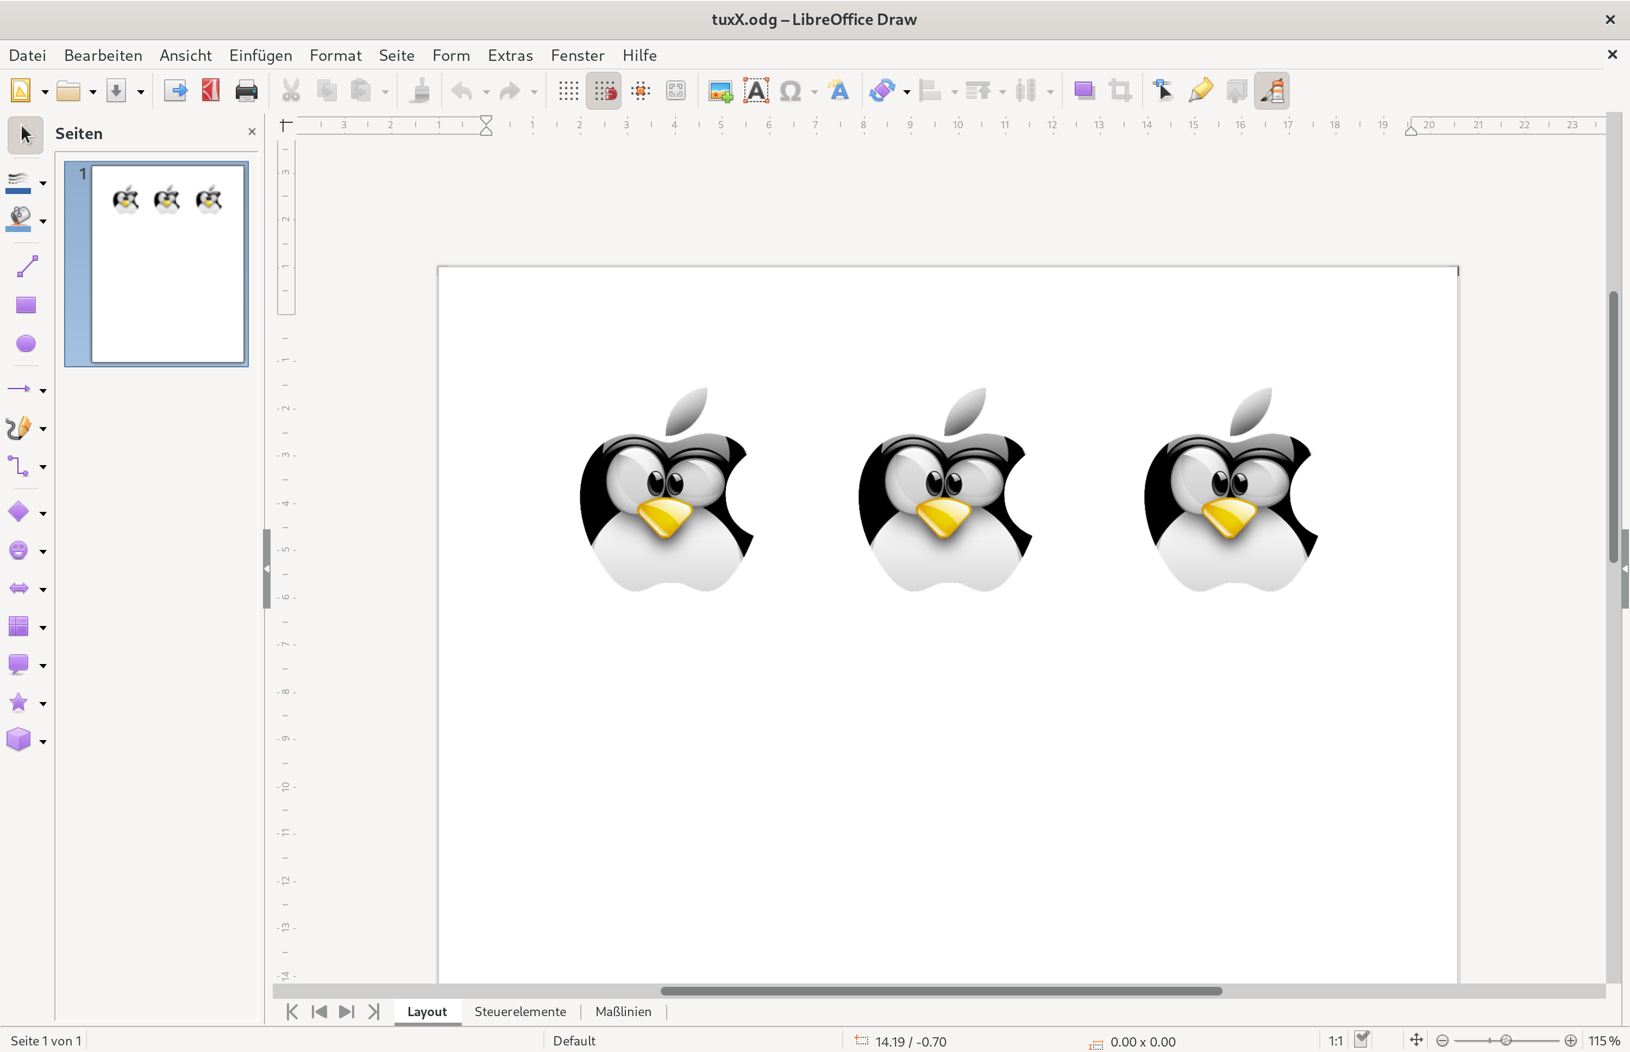
Task: Close the Seiten panel
Action: [252, 132]
